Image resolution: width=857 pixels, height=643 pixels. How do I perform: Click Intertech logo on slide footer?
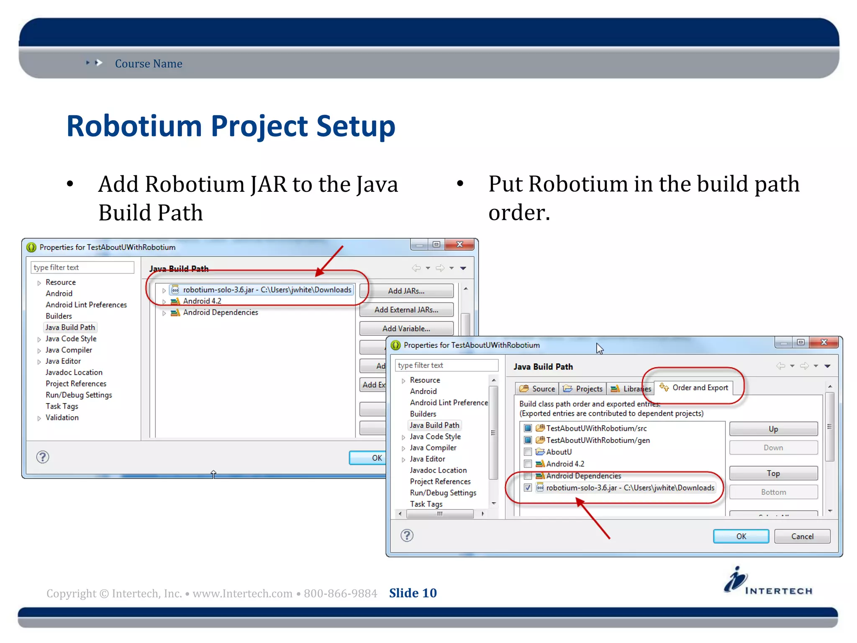click(768, 581)
